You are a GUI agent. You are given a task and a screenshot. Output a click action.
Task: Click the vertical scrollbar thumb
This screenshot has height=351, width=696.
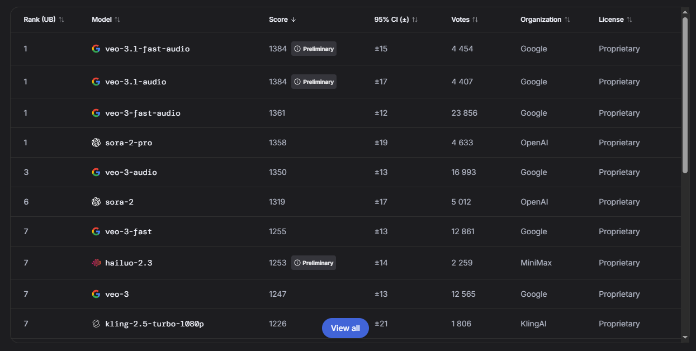685,95
